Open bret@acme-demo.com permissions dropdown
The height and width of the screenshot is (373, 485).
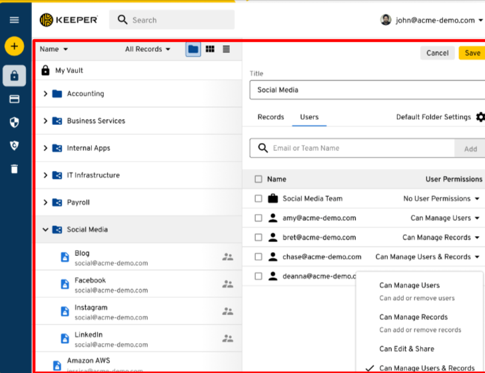point(441,237)
